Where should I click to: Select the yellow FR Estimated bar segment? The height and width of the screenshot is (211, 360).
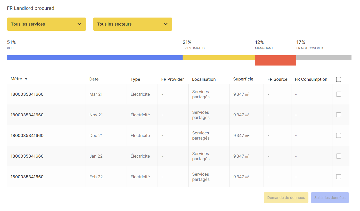point(219,58)
